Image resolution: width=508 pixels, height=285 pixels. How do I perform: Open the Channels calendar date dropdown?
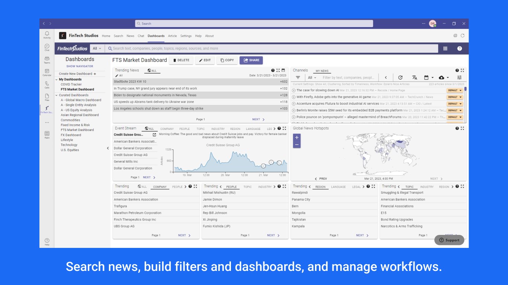pos(429,78)
